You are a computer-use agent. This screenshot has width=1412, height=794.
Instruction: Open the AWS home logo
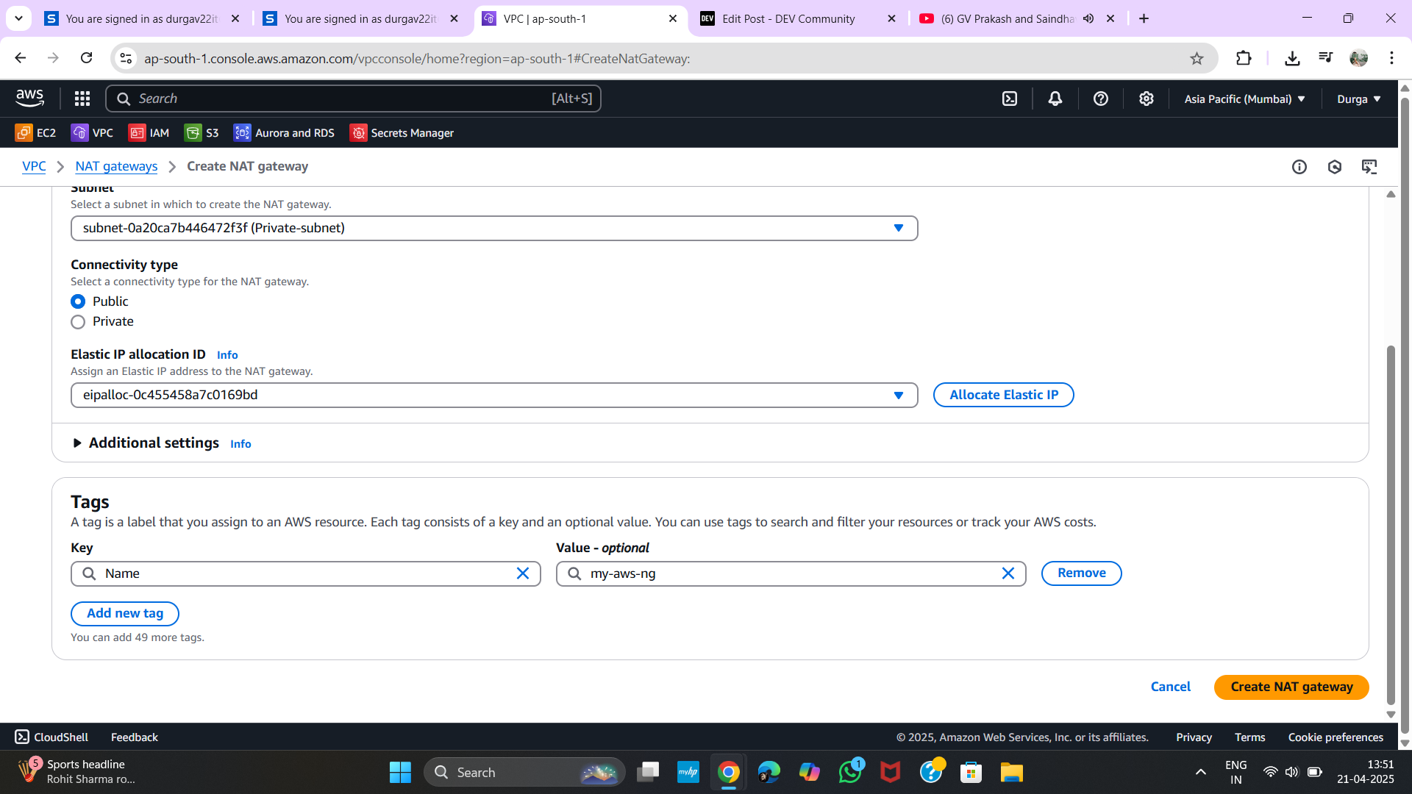point(29,98)
